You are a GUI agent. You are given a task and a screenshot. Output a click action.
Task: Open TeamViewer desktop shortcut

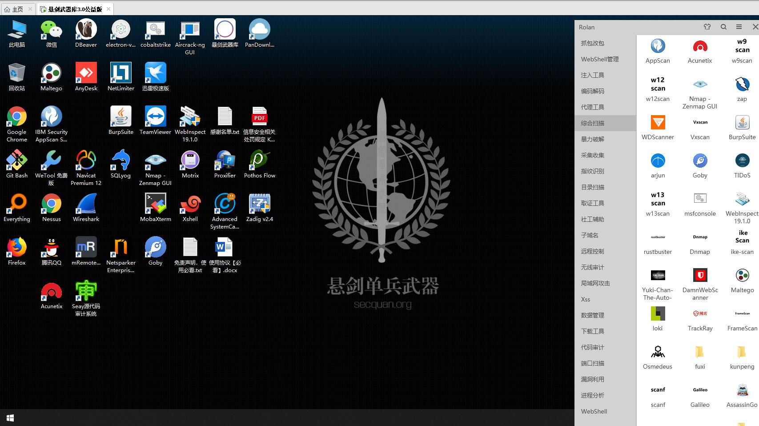click(x=155, y=121)
